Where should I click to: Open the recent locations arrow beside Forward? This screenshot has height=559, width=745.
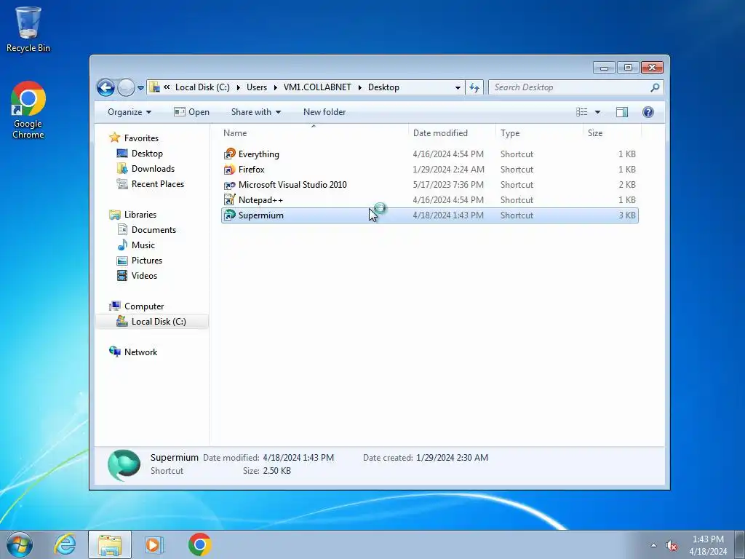coord(140,88)
